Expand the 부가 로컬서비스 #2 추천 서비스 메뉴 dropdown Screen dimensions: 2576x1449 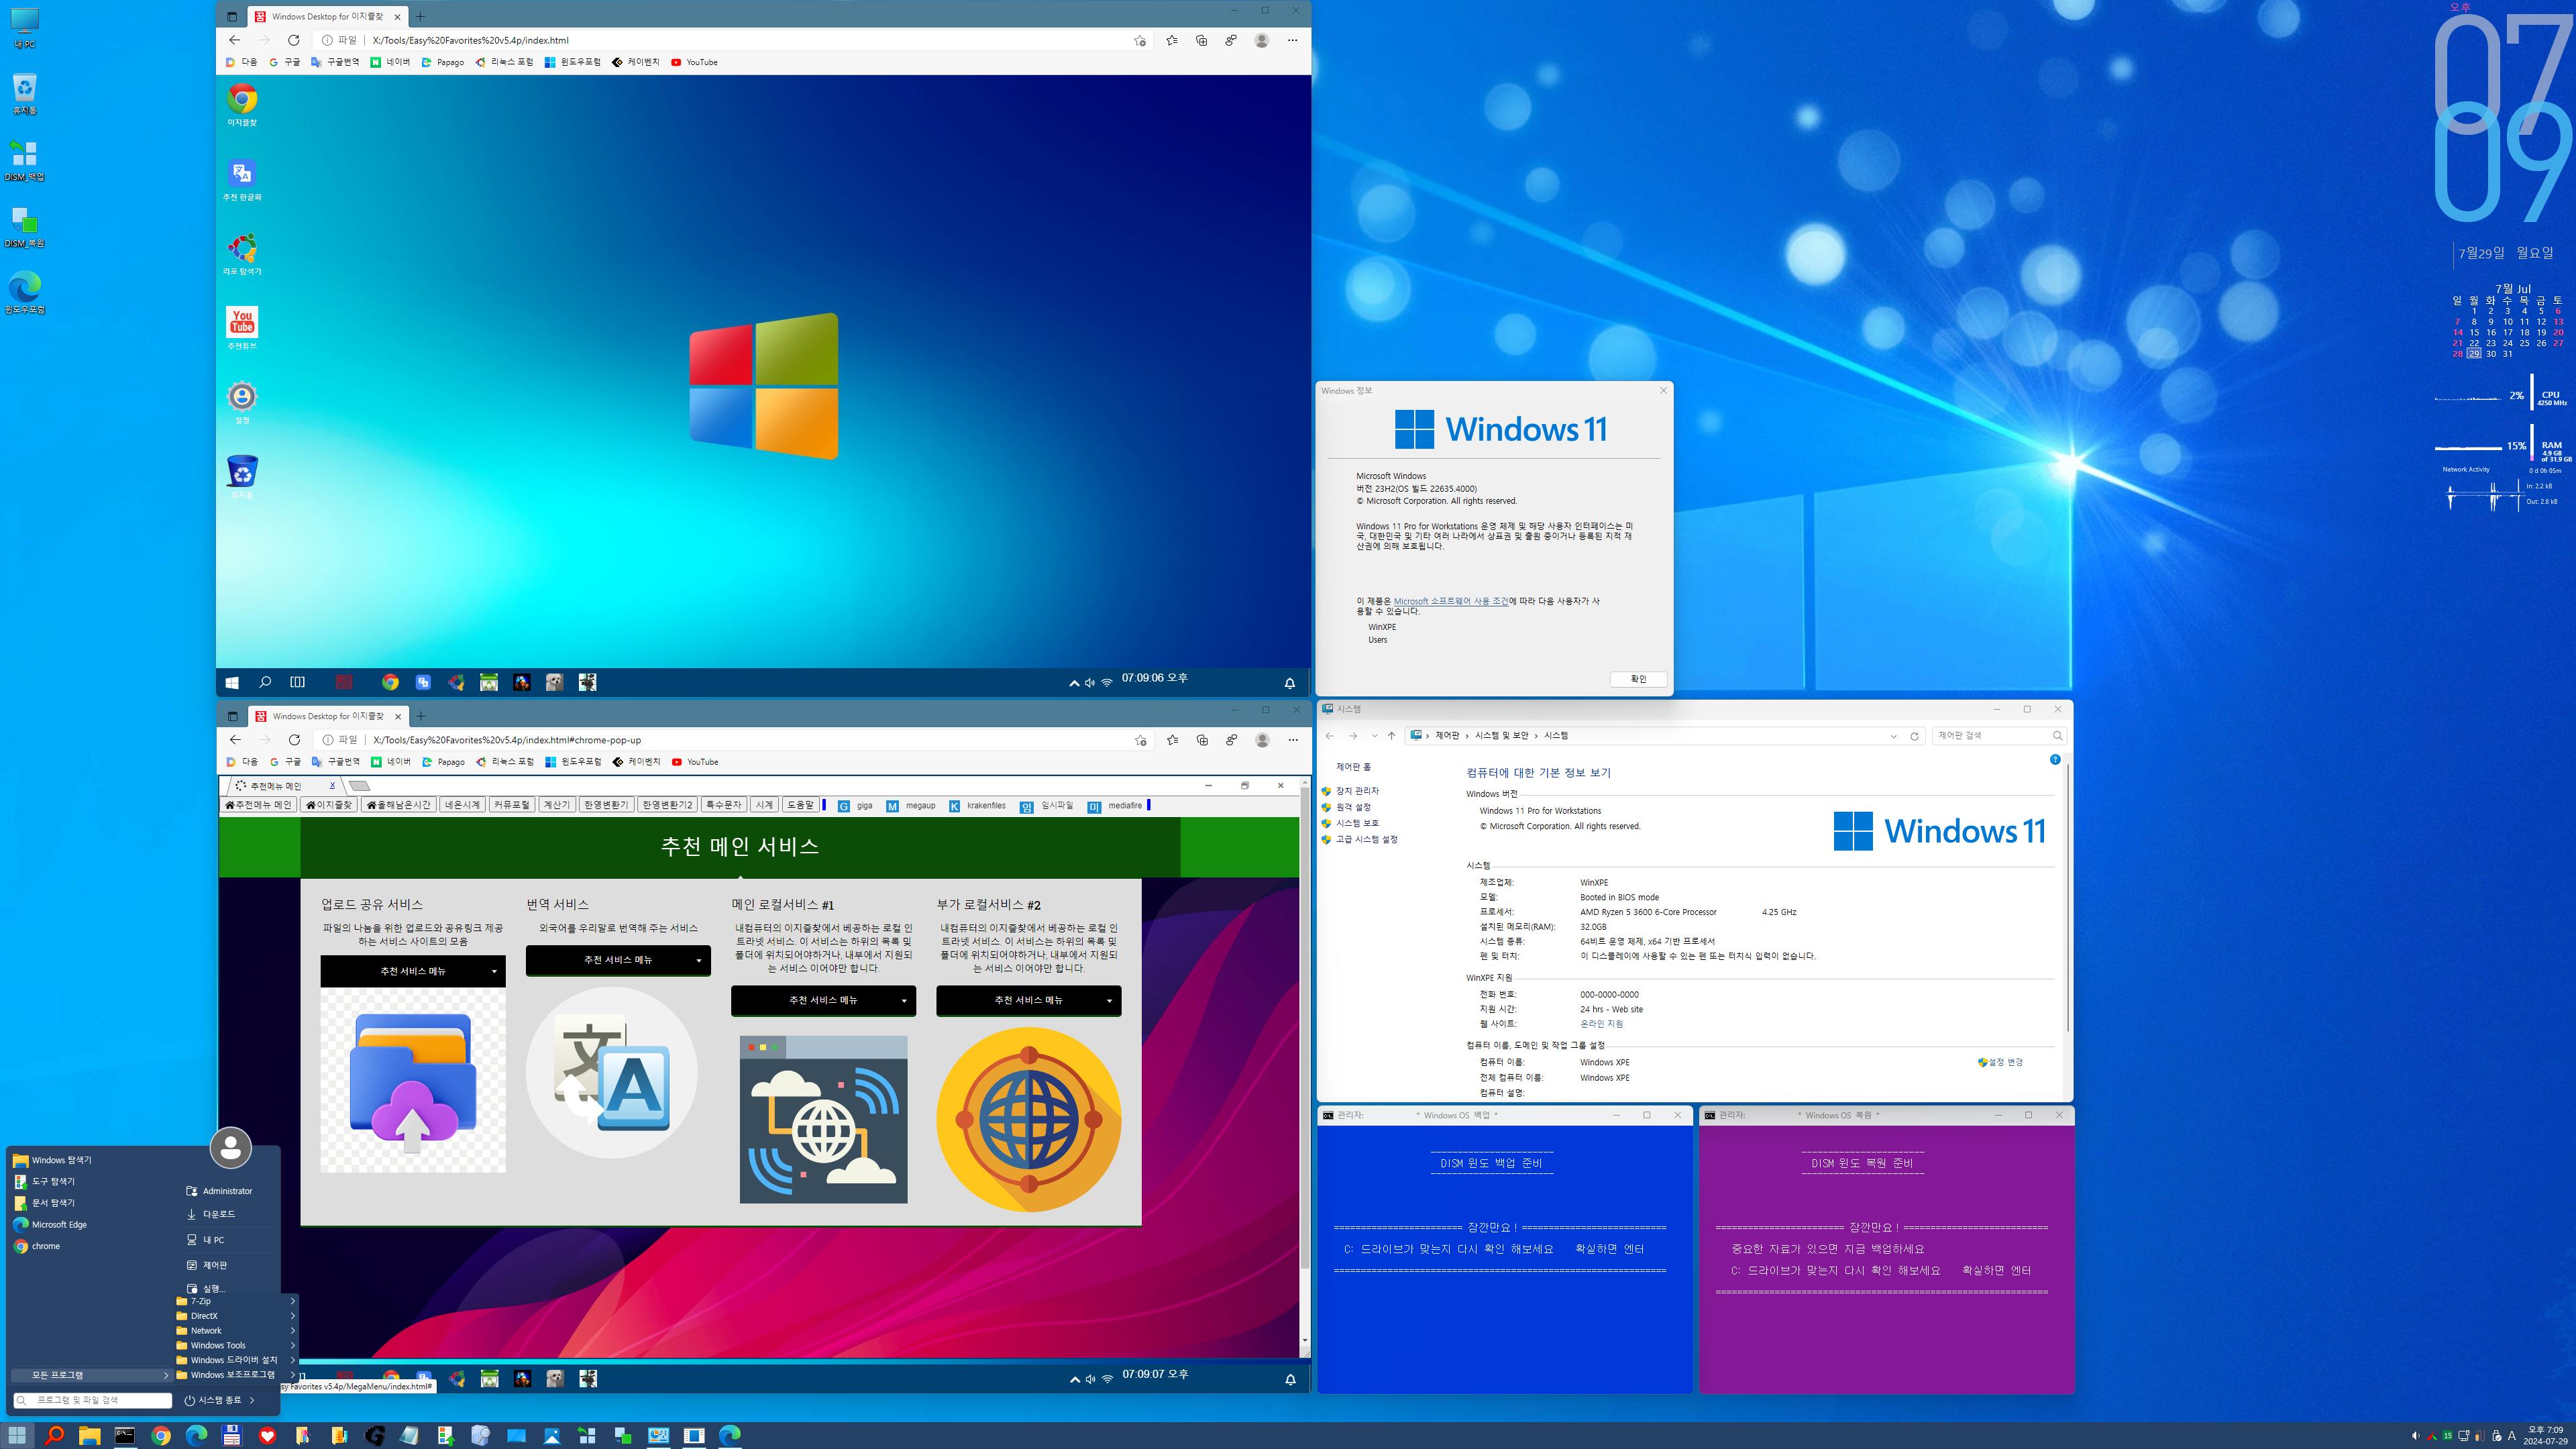1028,1000
